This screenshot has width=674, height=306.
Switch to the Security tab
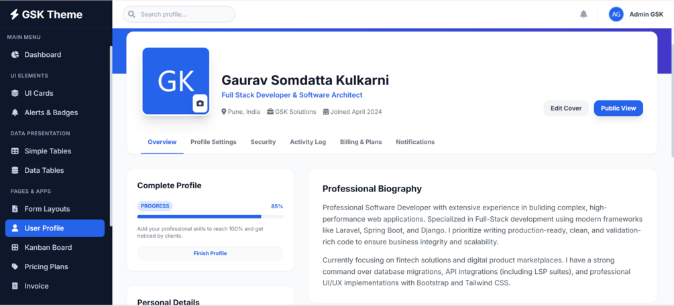263,142
